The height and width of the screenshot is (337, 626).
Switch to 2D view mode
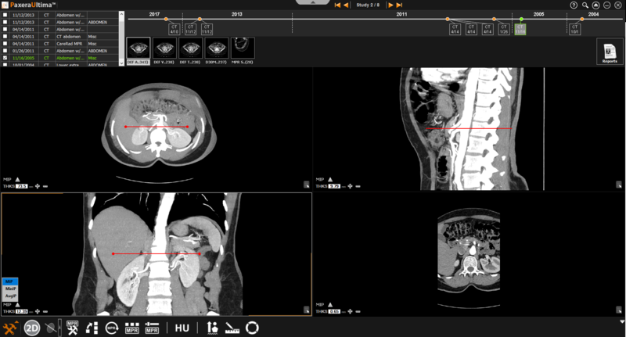[x=32, y=328]
